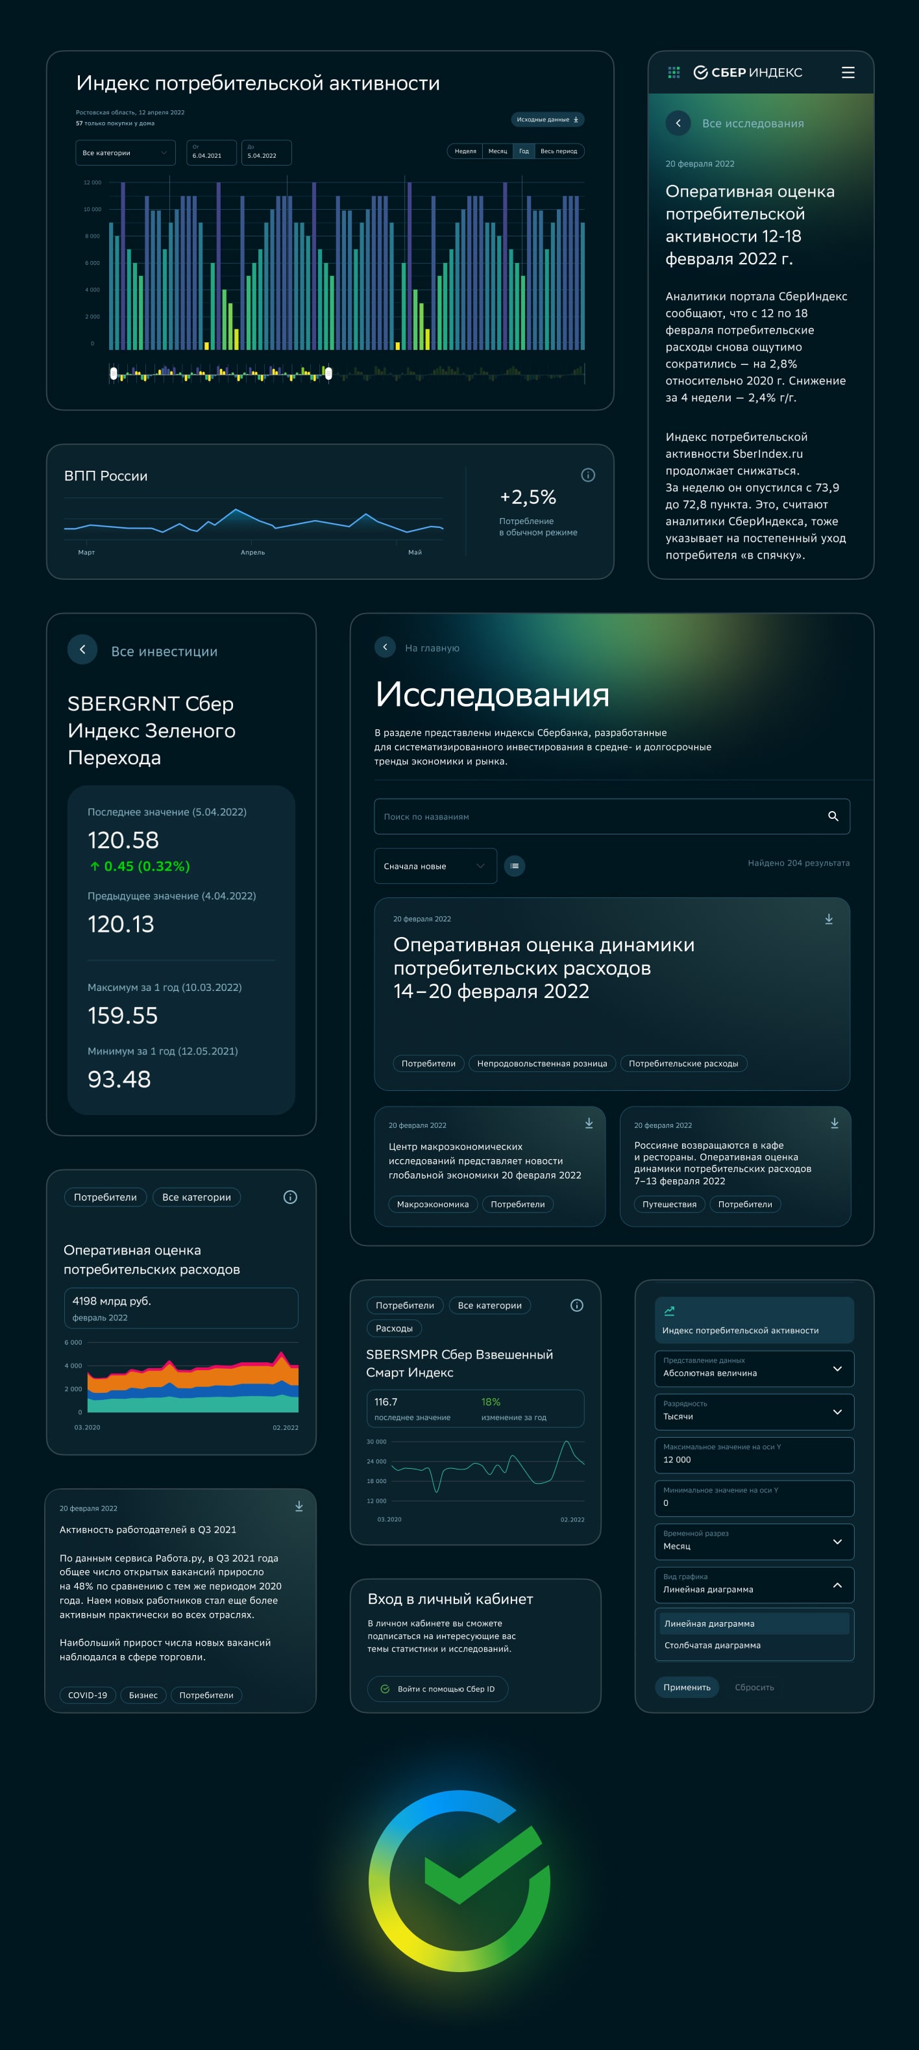
Task: Click the info icon in the SBERSMPR card
Action: pos(577,1305)
